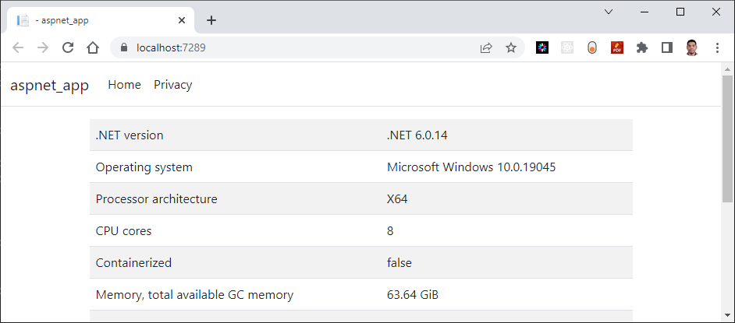This screenshot has height=323, width=735.
Task: Click the scrollbar up arrow
Action: click(727, 69)
